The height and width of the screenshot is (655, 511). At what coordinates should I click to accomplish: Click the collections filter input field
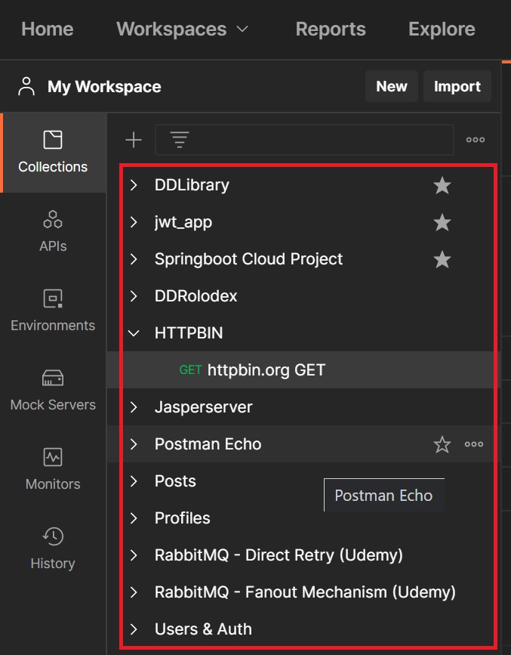317,140
